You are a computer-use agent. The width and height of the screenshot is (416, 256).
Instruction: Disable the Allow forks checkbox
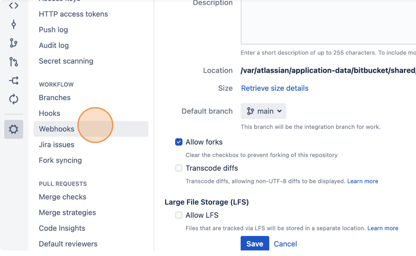(x=179, y=142)
